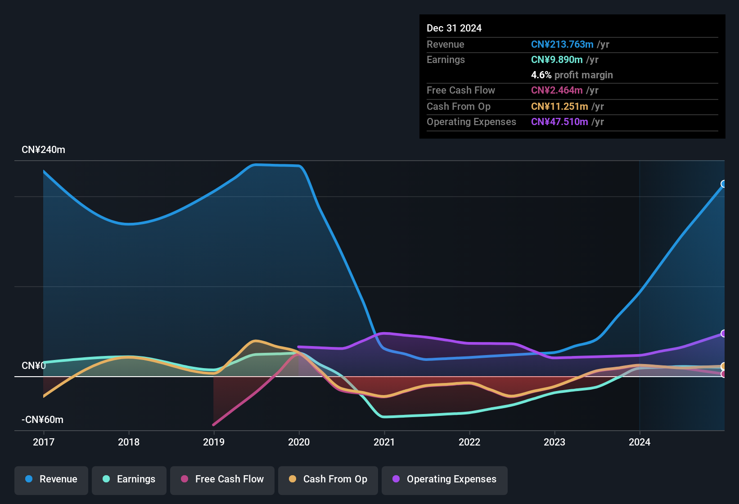The image size is (739, 504).
Task: Click the 4.6% profit margin text
Action: point(541,75)
